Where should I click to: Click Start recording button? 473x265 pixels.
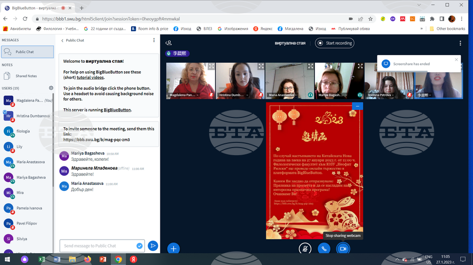click(x=334, y=43)
